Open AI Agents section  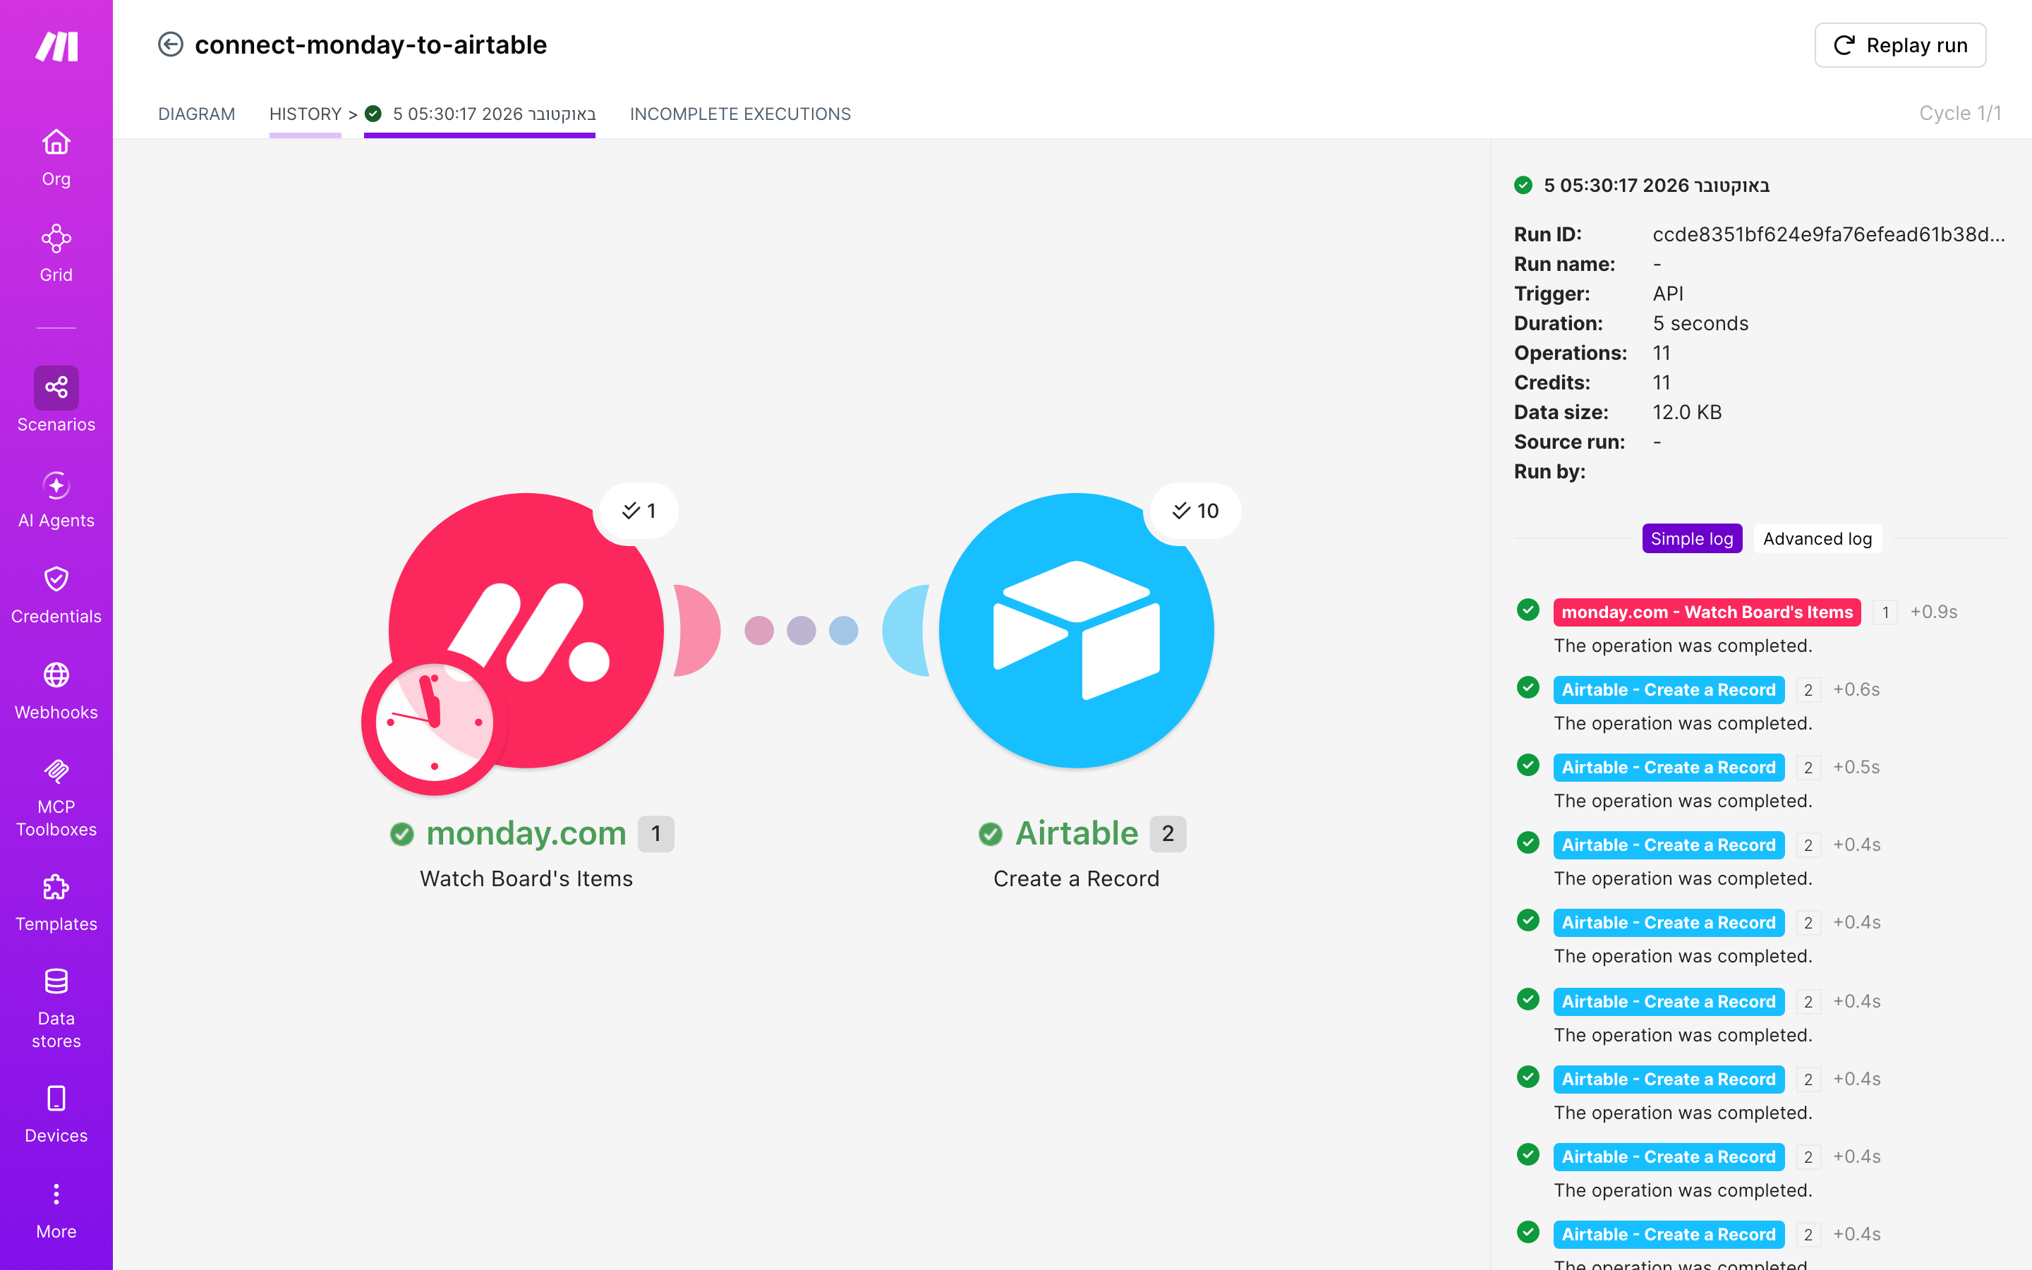pos(56,500)
